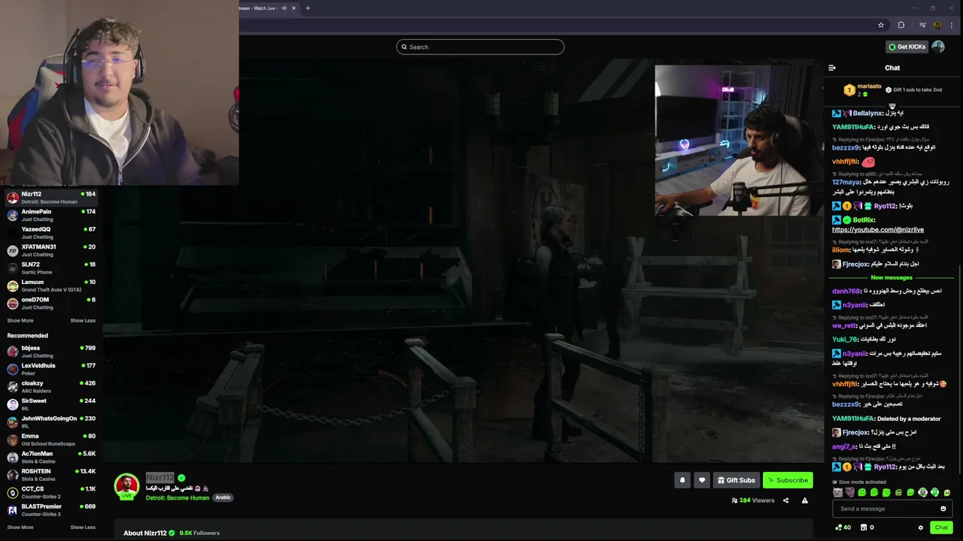
Task: Click the stream video player
Action: coord(463,261)
